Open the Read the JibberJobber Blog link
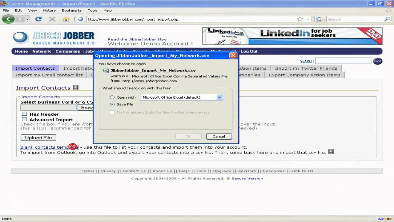The height and width of the screenshot is (222, 394). coord(137,39)
